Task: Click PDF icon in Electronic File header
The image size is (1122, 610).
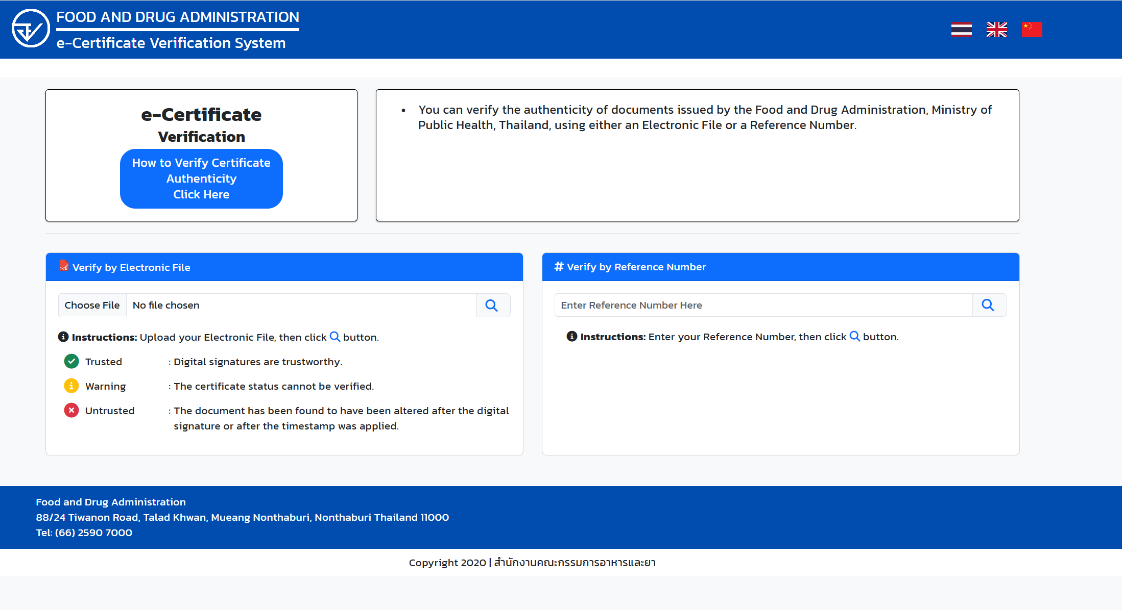Action: (x=64, y=266)
